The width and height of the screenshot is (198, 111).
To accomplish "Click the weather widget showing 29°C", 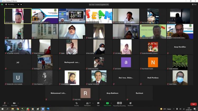I will (x=166, y=109).
